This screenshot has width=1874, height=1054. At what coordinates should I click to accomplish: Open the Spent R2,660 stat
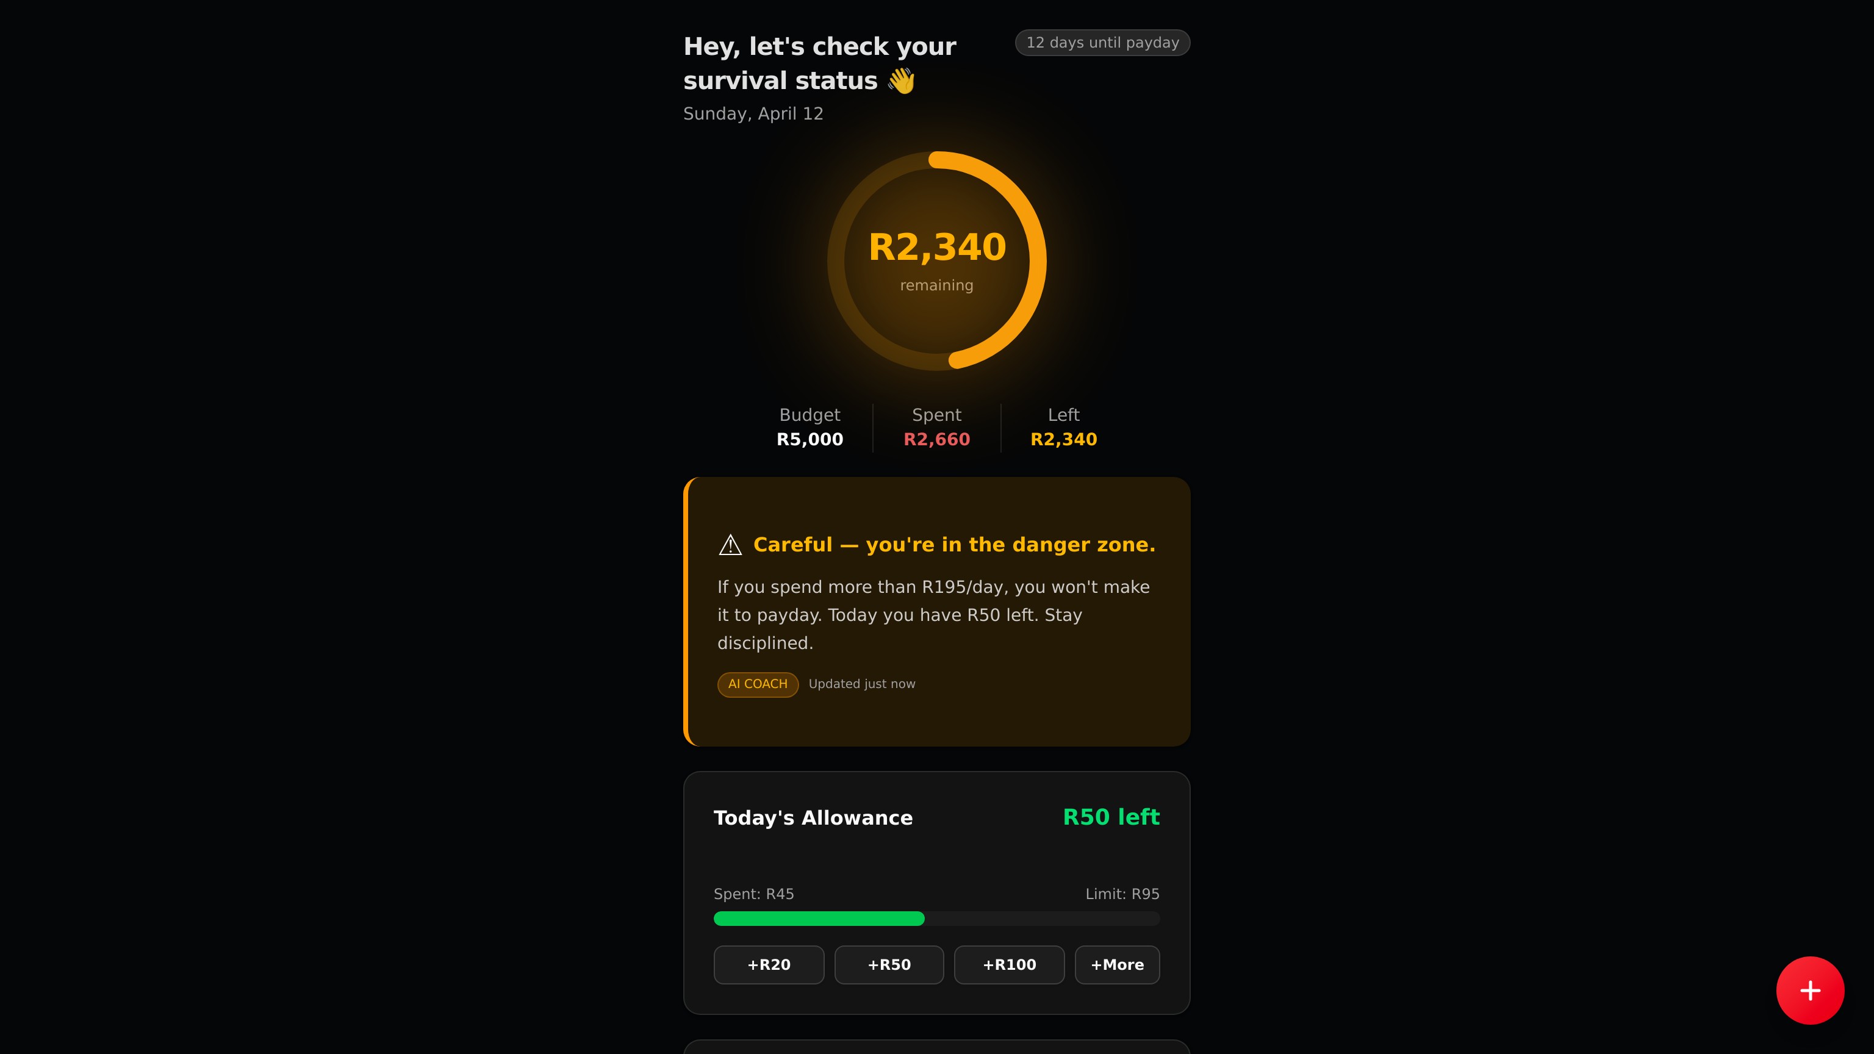point(936,427)
